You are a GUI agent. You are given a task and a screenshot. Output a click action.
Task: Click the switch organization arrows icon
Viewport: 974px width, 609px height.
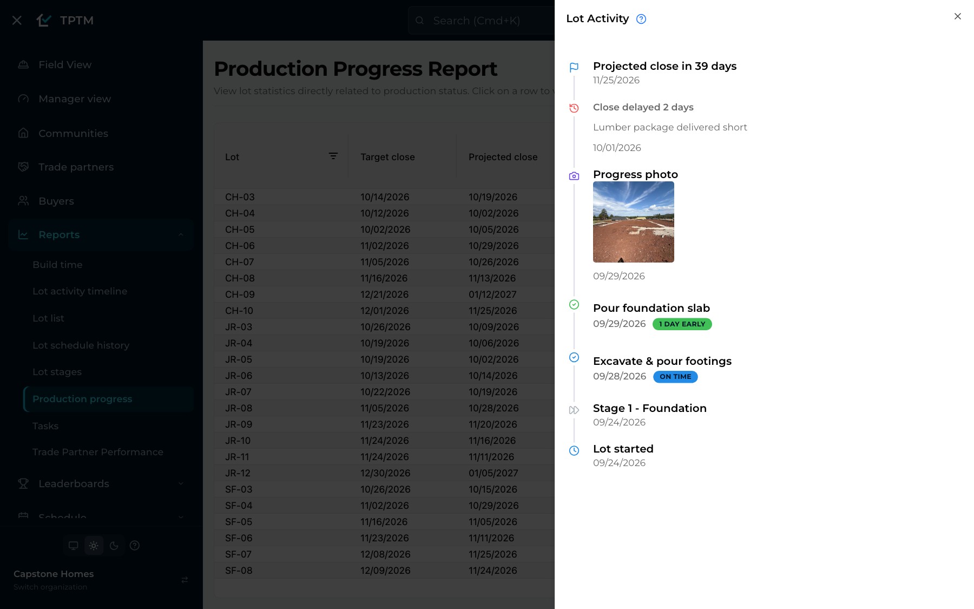185,580
